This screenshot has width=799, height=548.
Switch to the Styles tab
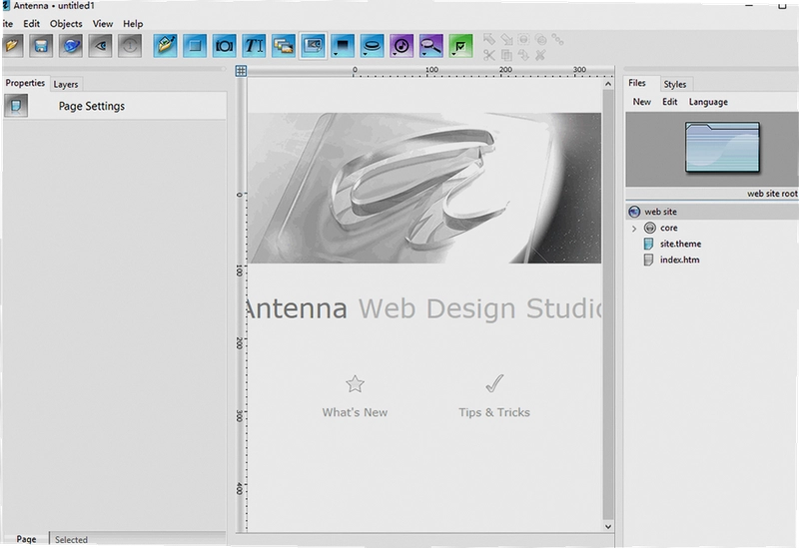click(x=675, y=84)
